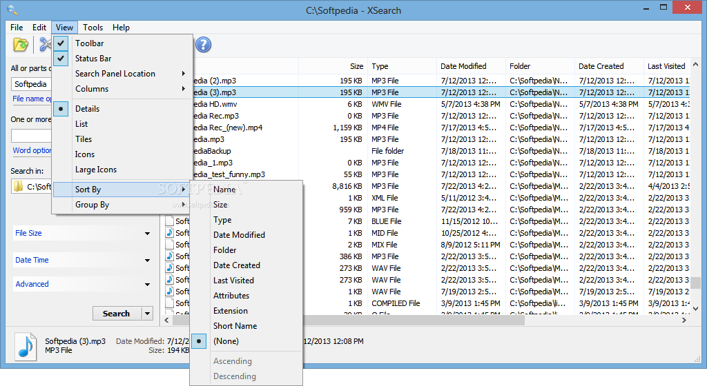Screen dimensions: 707x386
Task: Expand the Columns submenu
Action: (x=121, y=89)
